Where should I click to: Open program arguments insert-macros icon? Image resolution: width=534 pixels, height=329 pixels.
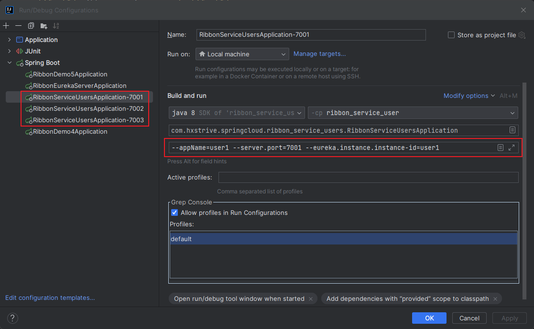500,148
